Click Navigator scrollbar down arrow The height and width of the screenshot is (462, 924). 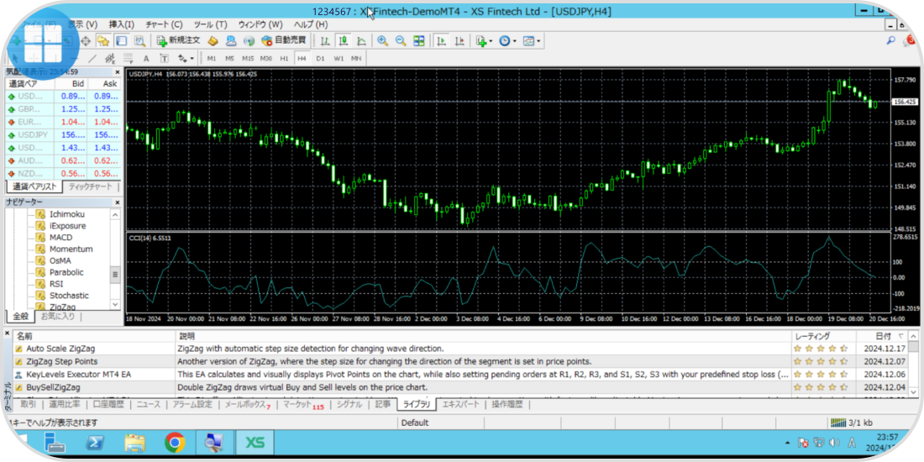pyautogui.click(x=115, y=304)
